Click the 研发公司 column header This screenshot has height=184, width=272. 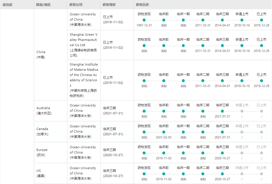(x=76, y=5)
